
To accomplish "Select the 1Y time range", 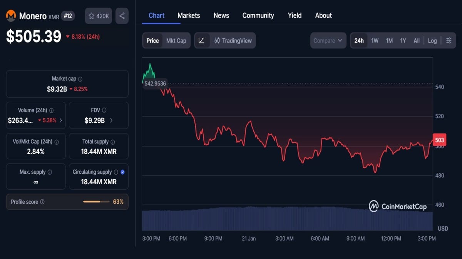I will click(x=403, y=41).
